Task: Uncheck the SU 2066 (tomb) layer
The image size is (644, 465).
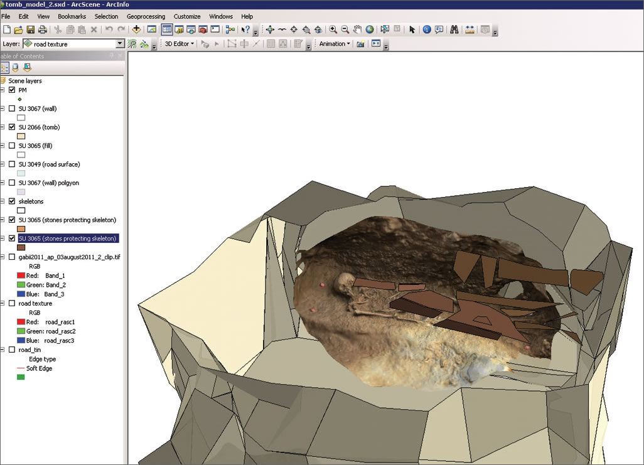Action: (x=12, y=127)
